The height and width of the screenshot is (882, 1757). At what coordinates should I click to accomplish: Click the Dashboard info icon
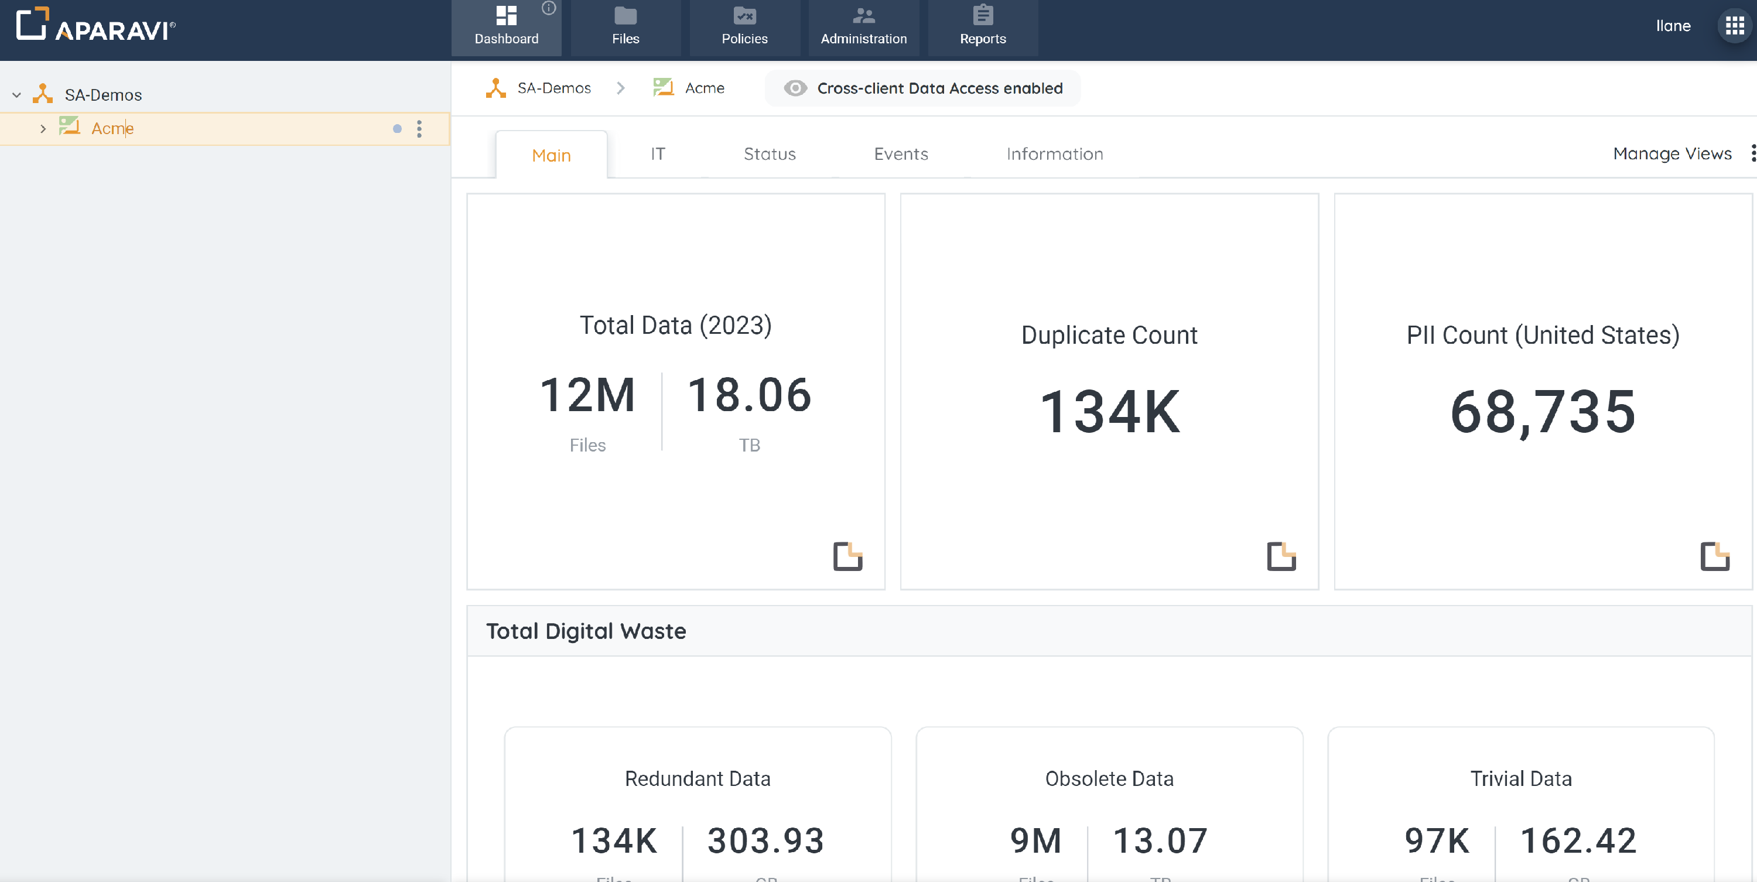coord(548,8)
